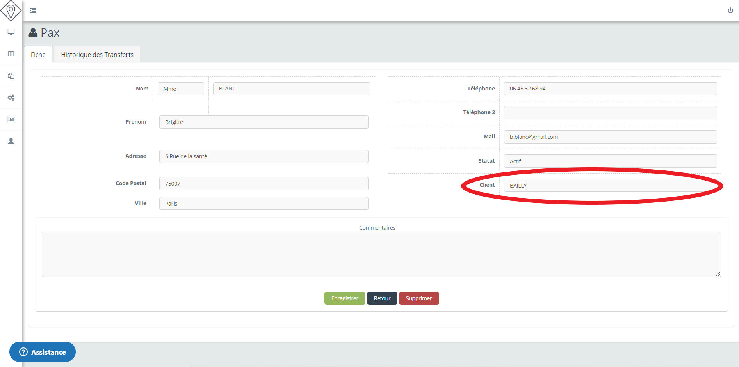
Task: Click the Retour button
Action: click(382, 298)
